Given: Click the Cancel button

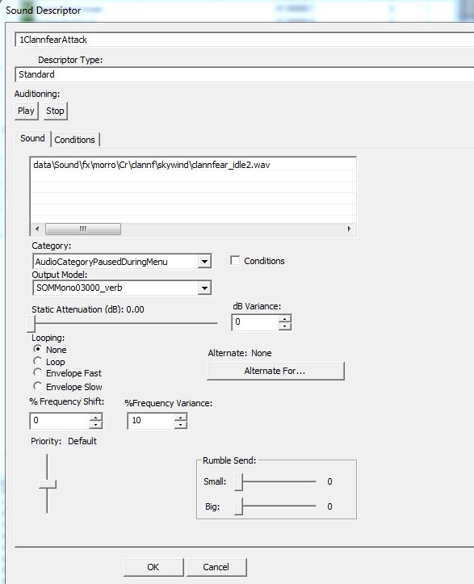Looking at the screenshot, I should point(216,567).
